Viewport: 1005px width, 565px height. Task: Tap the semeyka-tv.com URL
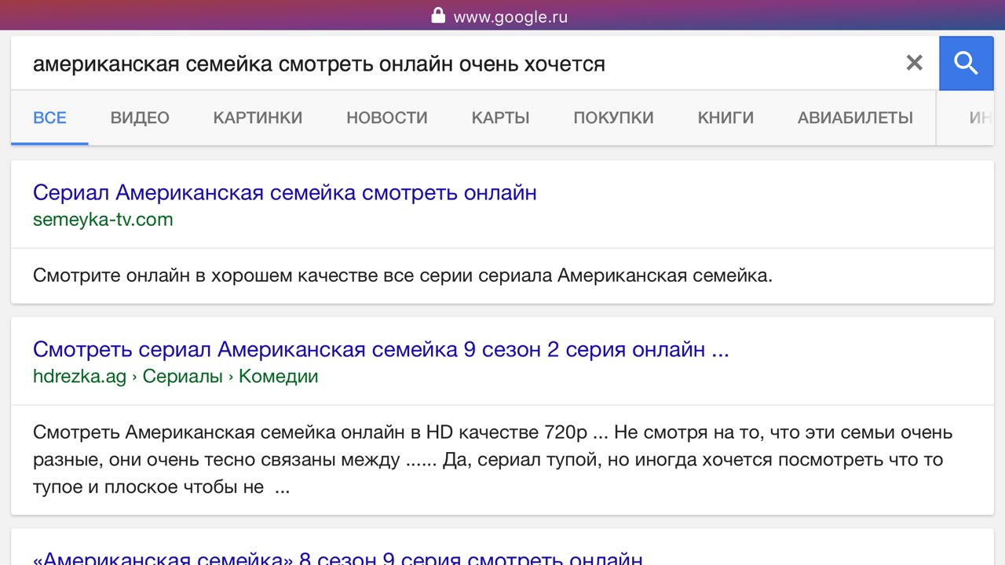(103, 220)
